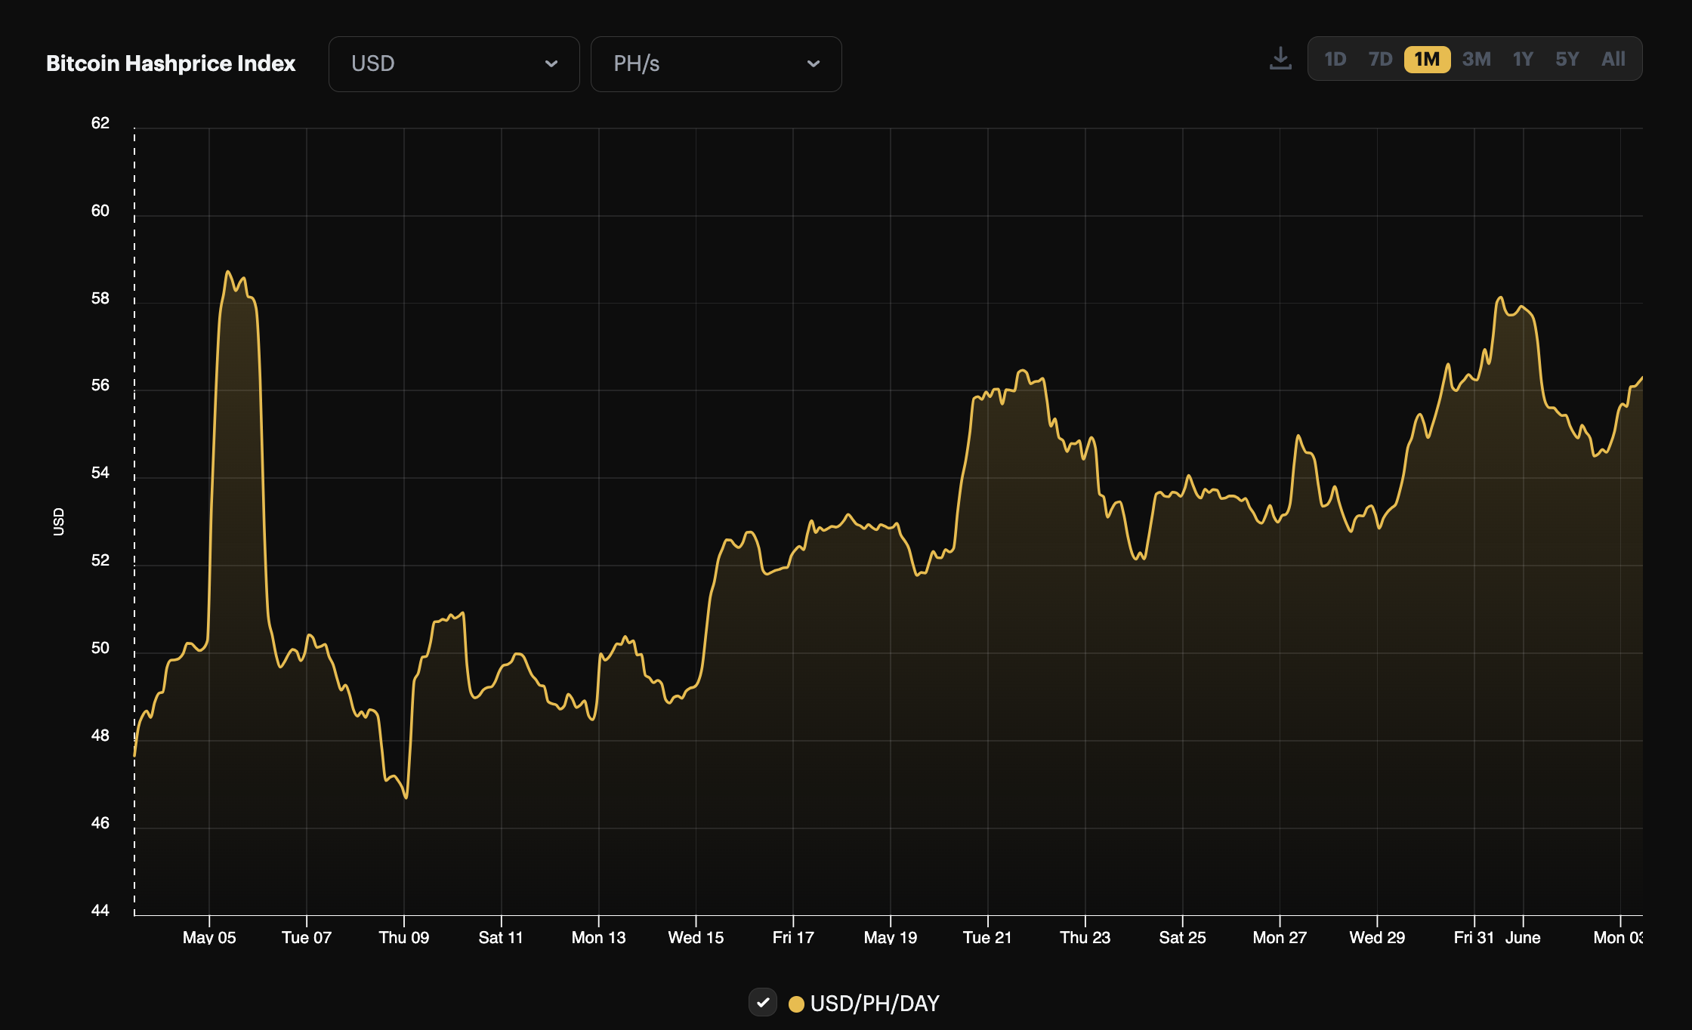
Task: Switch to the 3M view
Action: tap(1475, 58)
